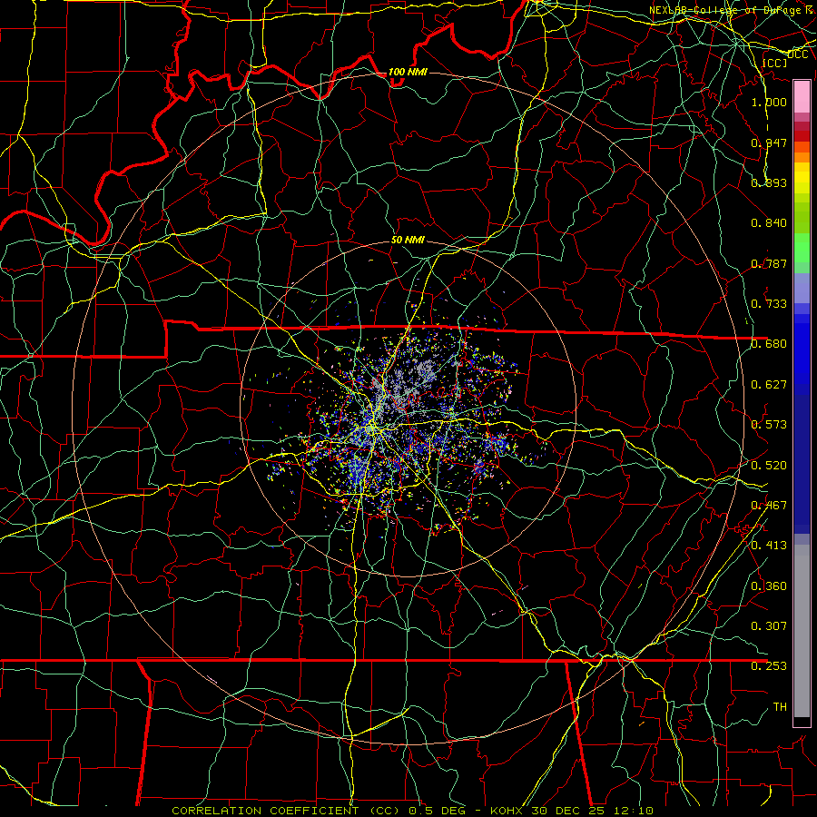Click the 0.787 value on the color scale
The width and height of the screenshot is (817, 817).
point(769,263)
